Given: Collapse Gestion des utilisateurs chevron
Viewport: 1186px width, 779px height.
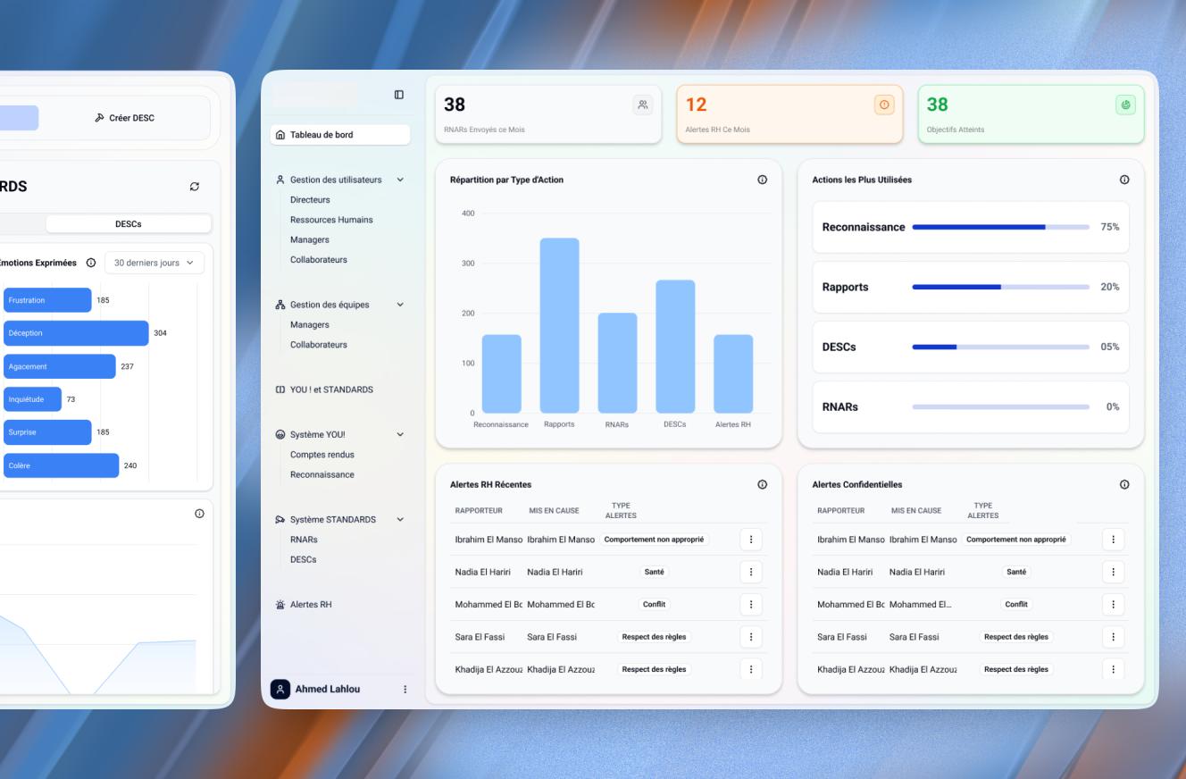Looking at the screenshot, I should pos(400,180).
